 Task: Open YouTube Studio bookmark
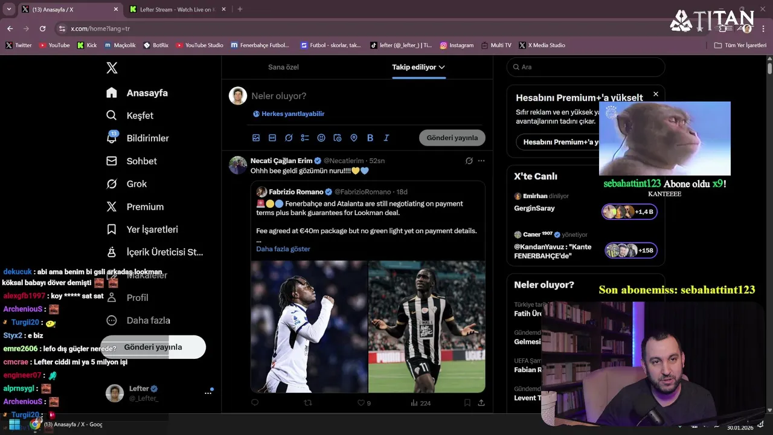(200, 45)
